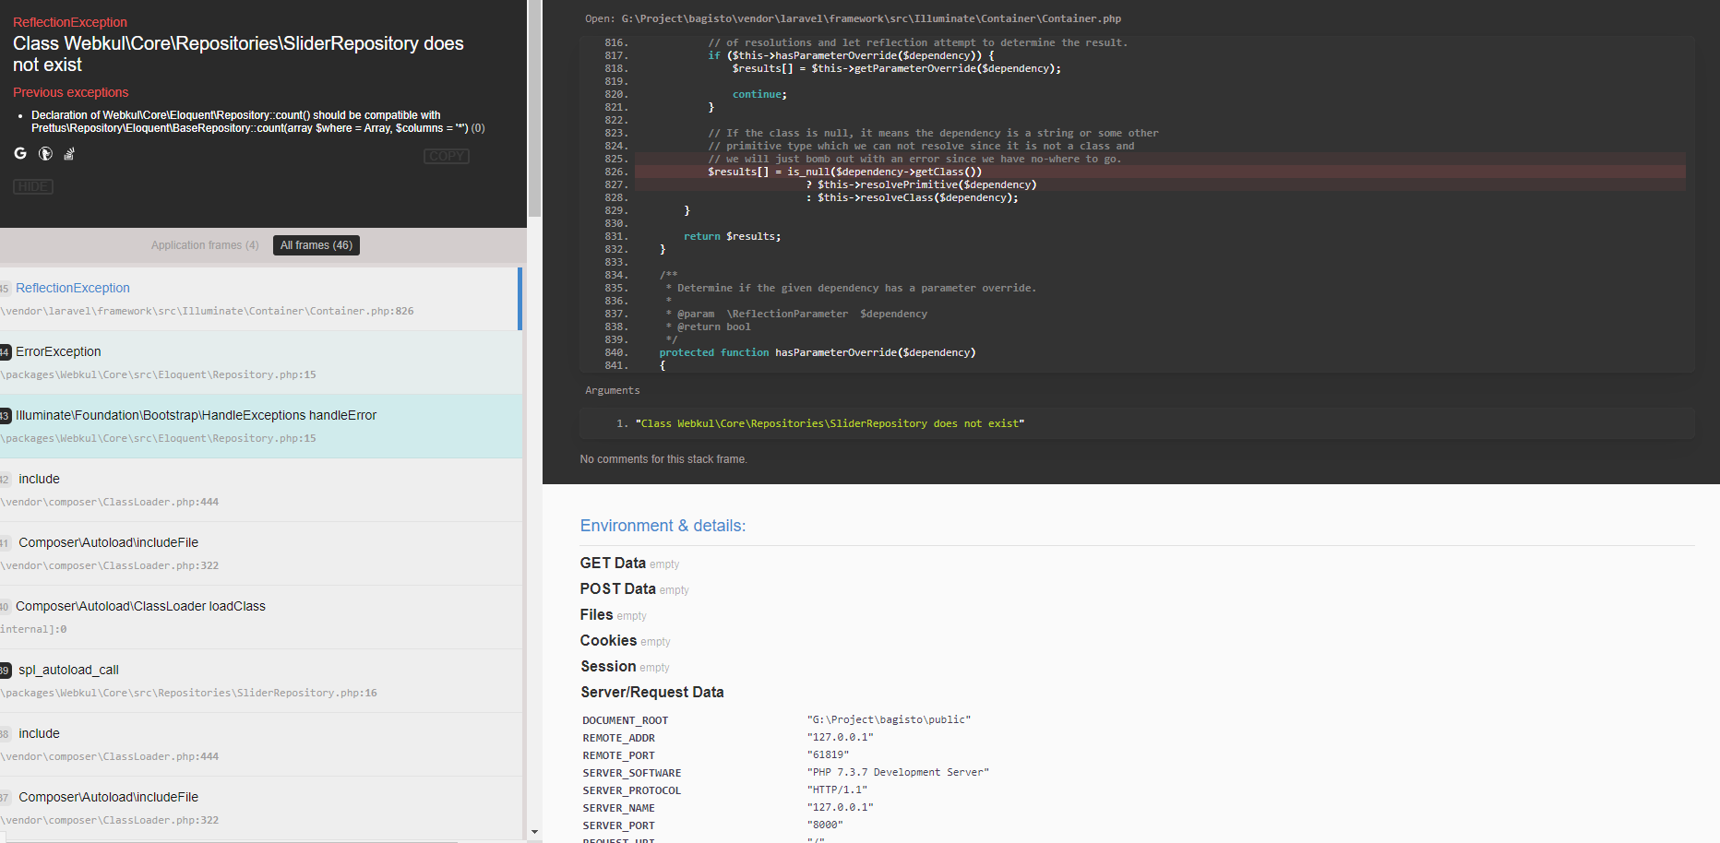Select the ErrorException stack frame
The image size is (1720, 843).
(x=260, y=362)
